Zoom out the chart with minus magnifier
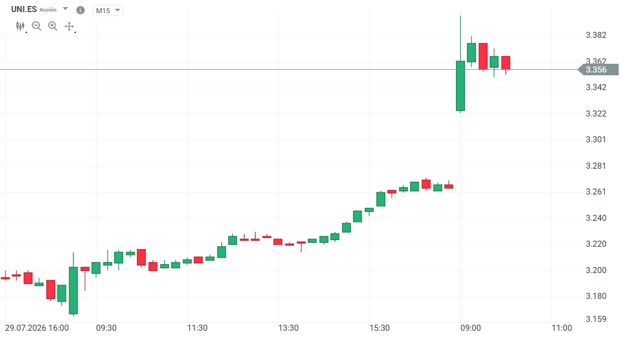 click(36, 26)
